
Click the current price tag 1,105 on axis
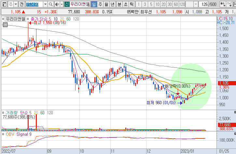point(227,83)
